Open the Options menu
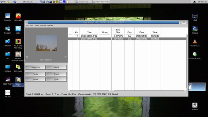Viewport: 208px width, 117px height. [50, 25]
